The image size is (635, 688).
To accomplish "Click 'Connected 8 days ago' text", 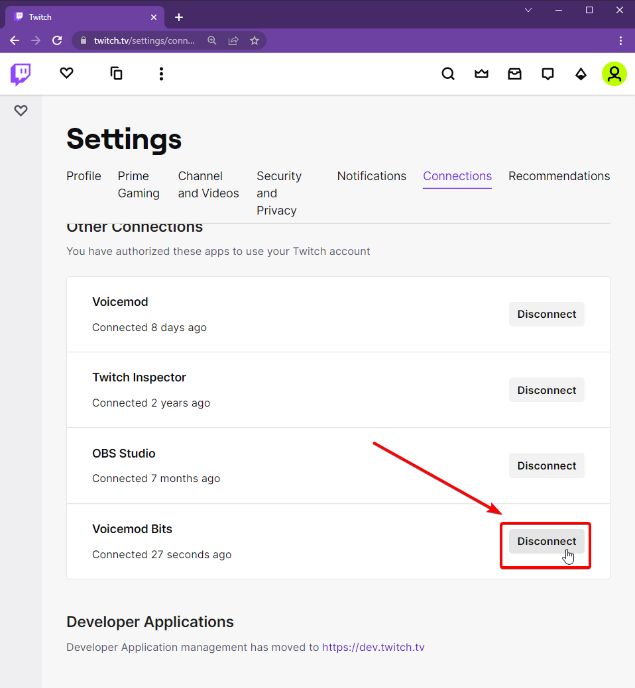I will point(149,327).
